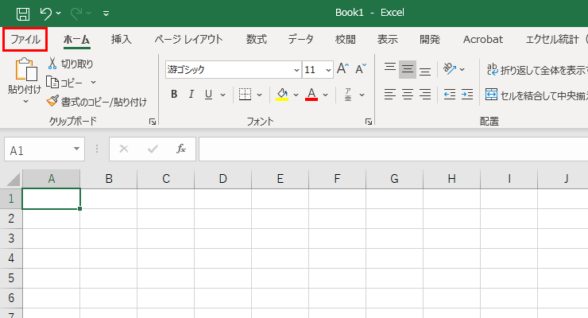Screen dimensions: 588x318
Task: Open the クリップボード dialog launcher
Action: [153, 122]
